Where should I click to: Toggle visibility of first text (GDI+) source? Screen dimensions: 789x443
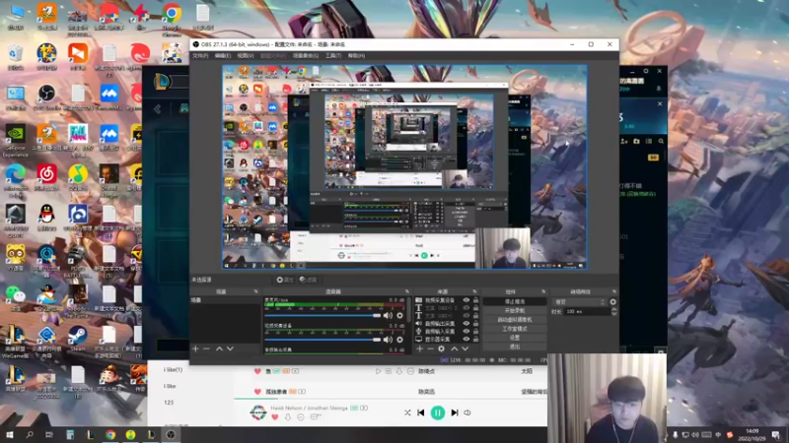[466, 308]
